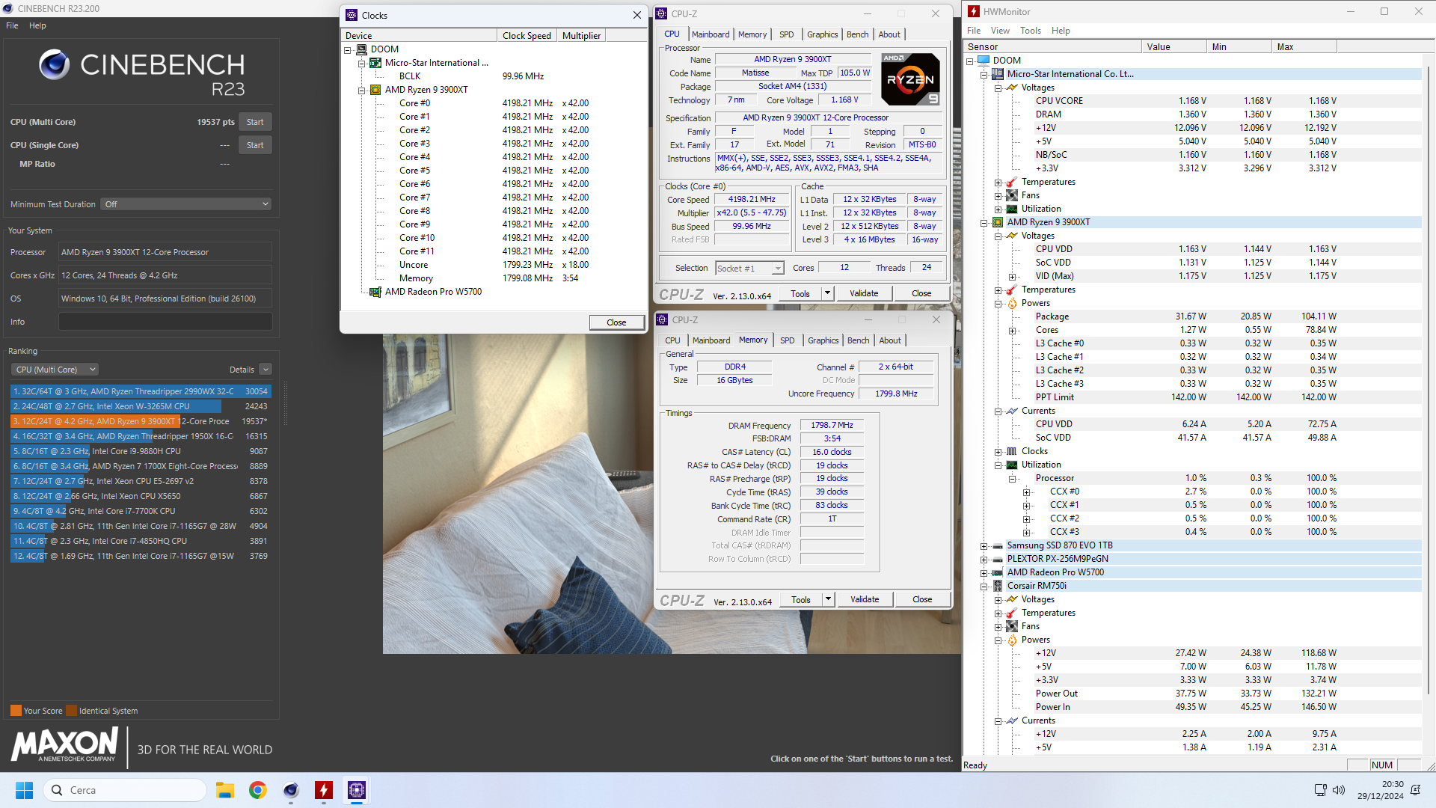Click DOOM computer icon in HWMonitor tree
The width and height of the screenshot is (1436, 808).
coord(984,61)
